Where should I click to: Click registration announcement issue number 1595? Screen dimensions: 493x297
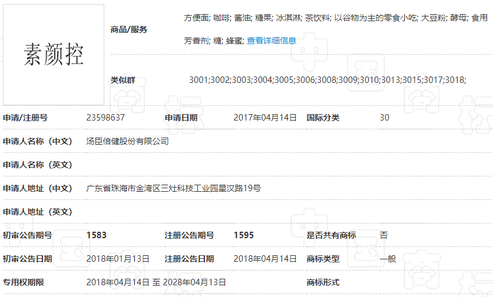pos(244,235)
